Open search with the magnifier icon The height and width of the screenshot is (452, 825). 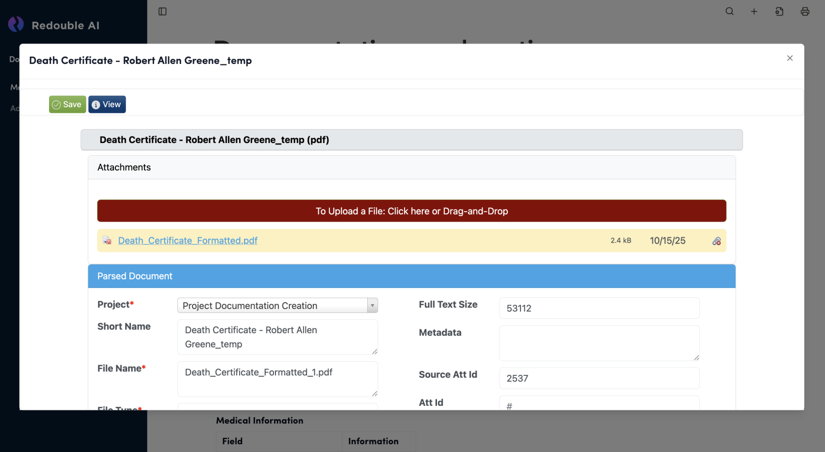(730, 11)
